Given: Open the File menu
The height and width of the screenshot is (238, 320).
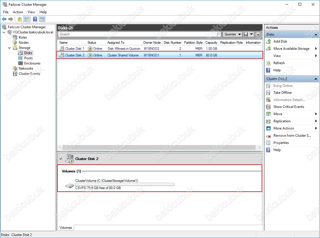Looking at the screenshot, I should tap(6, 12).
